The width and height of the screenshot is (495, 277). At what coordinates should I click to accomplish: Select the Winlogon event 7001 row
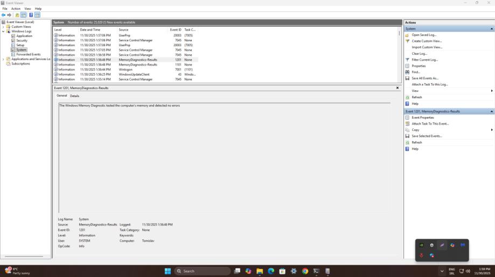click(126, 70)
